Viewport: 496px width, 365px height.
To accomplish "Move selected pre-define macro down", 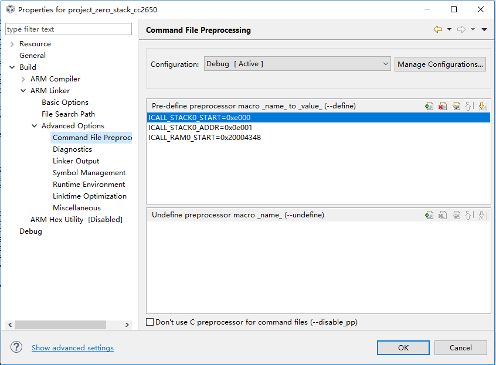I will (x=483, y=106).
